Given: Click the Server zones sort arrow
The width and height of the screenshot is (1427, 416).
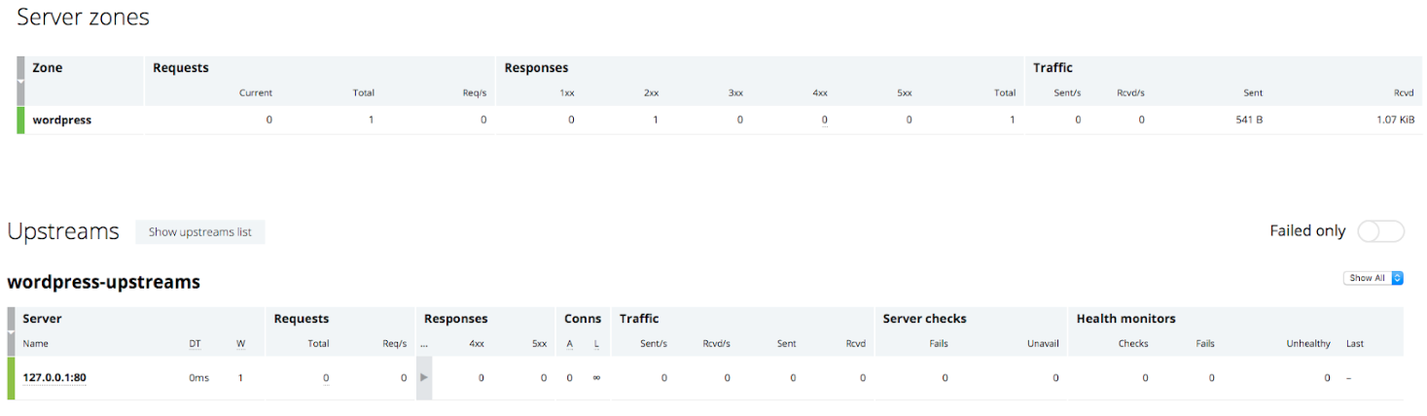Looking at the screenshot, I should (x=20, y=83).
